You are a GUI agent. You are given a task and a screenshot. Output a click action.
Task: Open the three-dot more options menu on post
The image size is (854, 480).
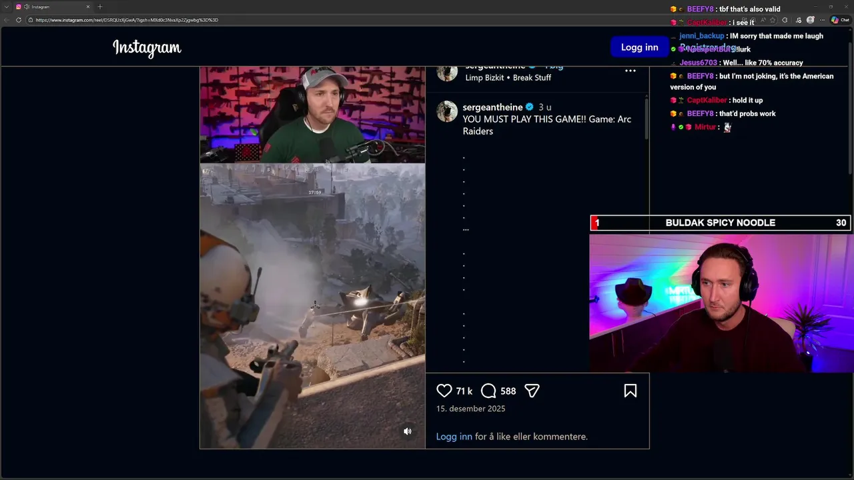click(x=630, y=71)
